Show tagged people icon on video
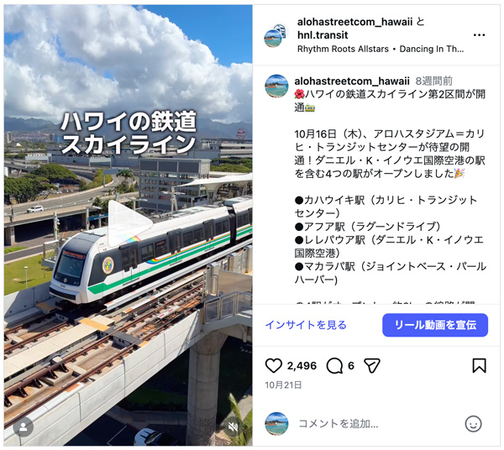504x450 pixels. [x=24, y=426]
